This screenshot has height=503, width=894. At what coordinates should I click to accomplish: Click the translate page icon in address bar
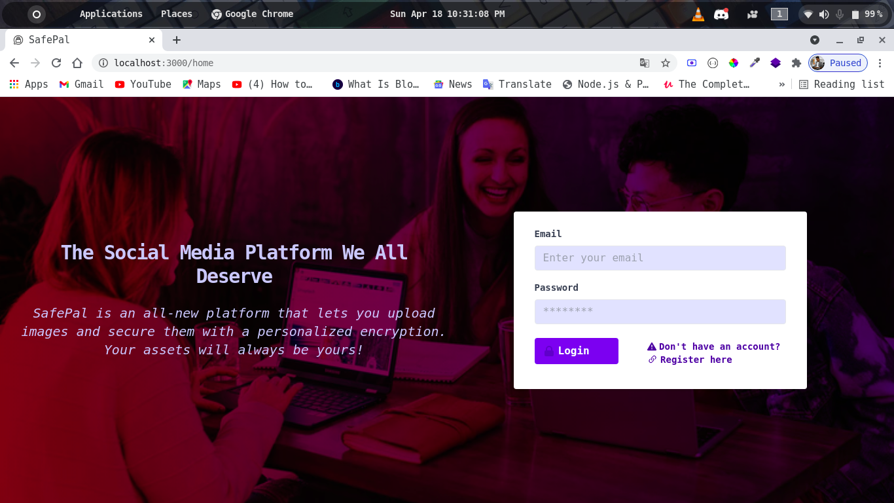pos(645,63)
